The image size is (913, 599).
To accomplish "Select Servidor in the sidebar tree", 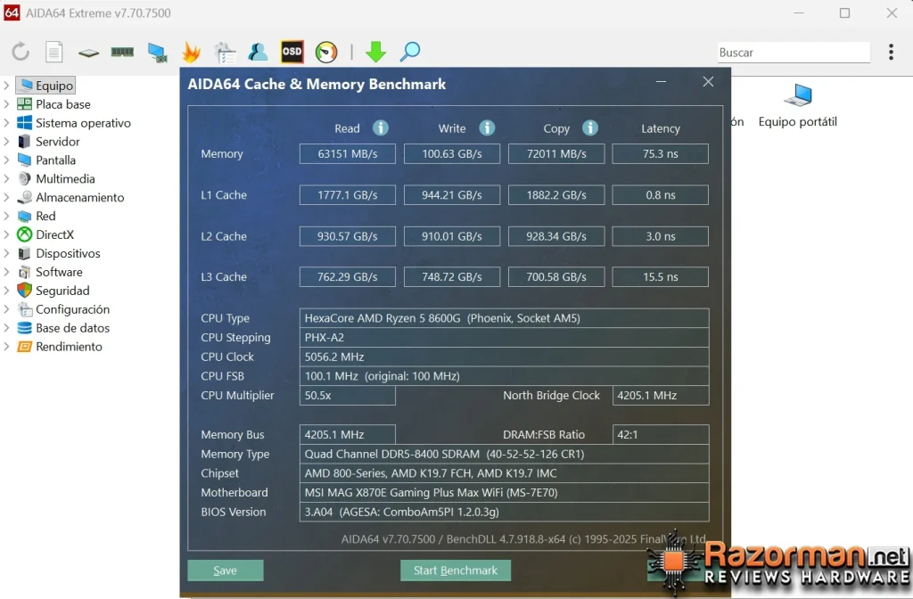I will [58, 142].
